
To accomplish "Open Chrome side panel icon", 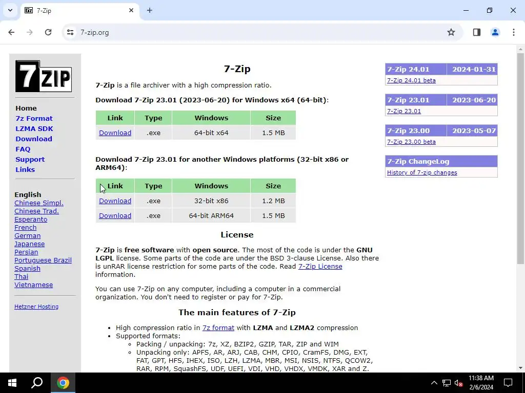I will (x=477, y=32).
